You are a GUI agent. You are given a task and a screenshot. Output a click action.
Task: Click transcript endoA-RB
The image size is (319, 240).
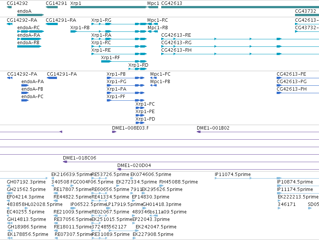tap(28, 43)
